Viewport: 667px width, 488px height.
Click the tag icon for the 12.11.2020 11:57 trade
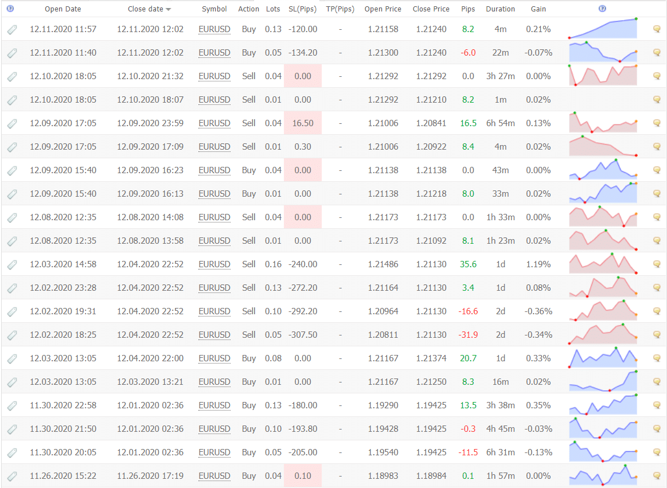click(12, 30)
